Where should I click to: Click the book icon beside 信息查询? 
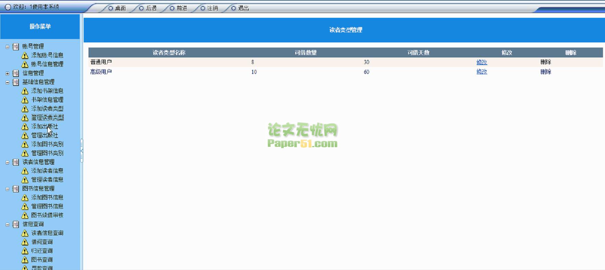click(15, 224)
